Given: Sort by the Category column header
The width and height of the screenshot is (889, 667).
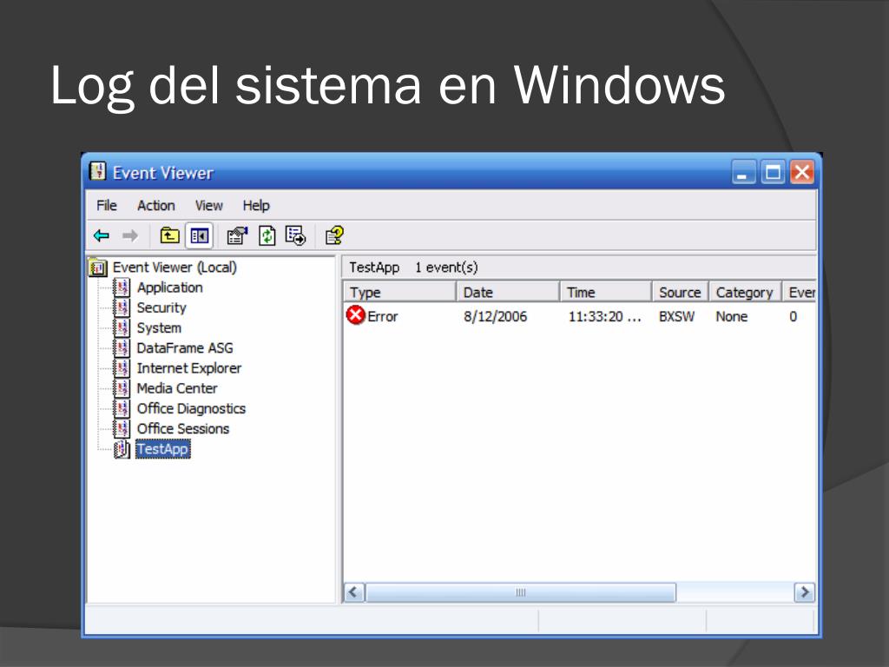Looking at the screenshot, I should tap(746, 292).
